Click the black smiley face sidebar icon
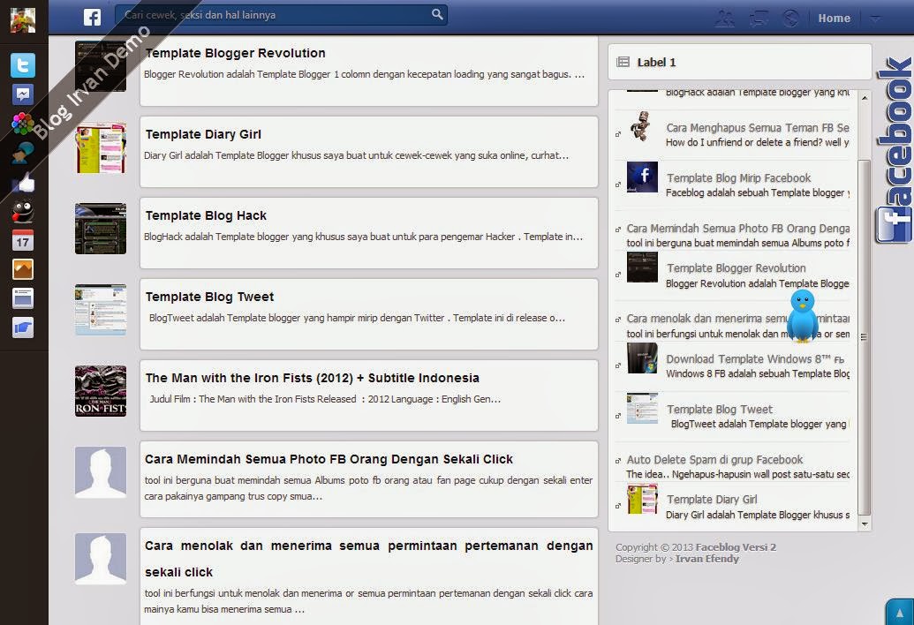This screenshot has height=625, width=914. [23, 212]
